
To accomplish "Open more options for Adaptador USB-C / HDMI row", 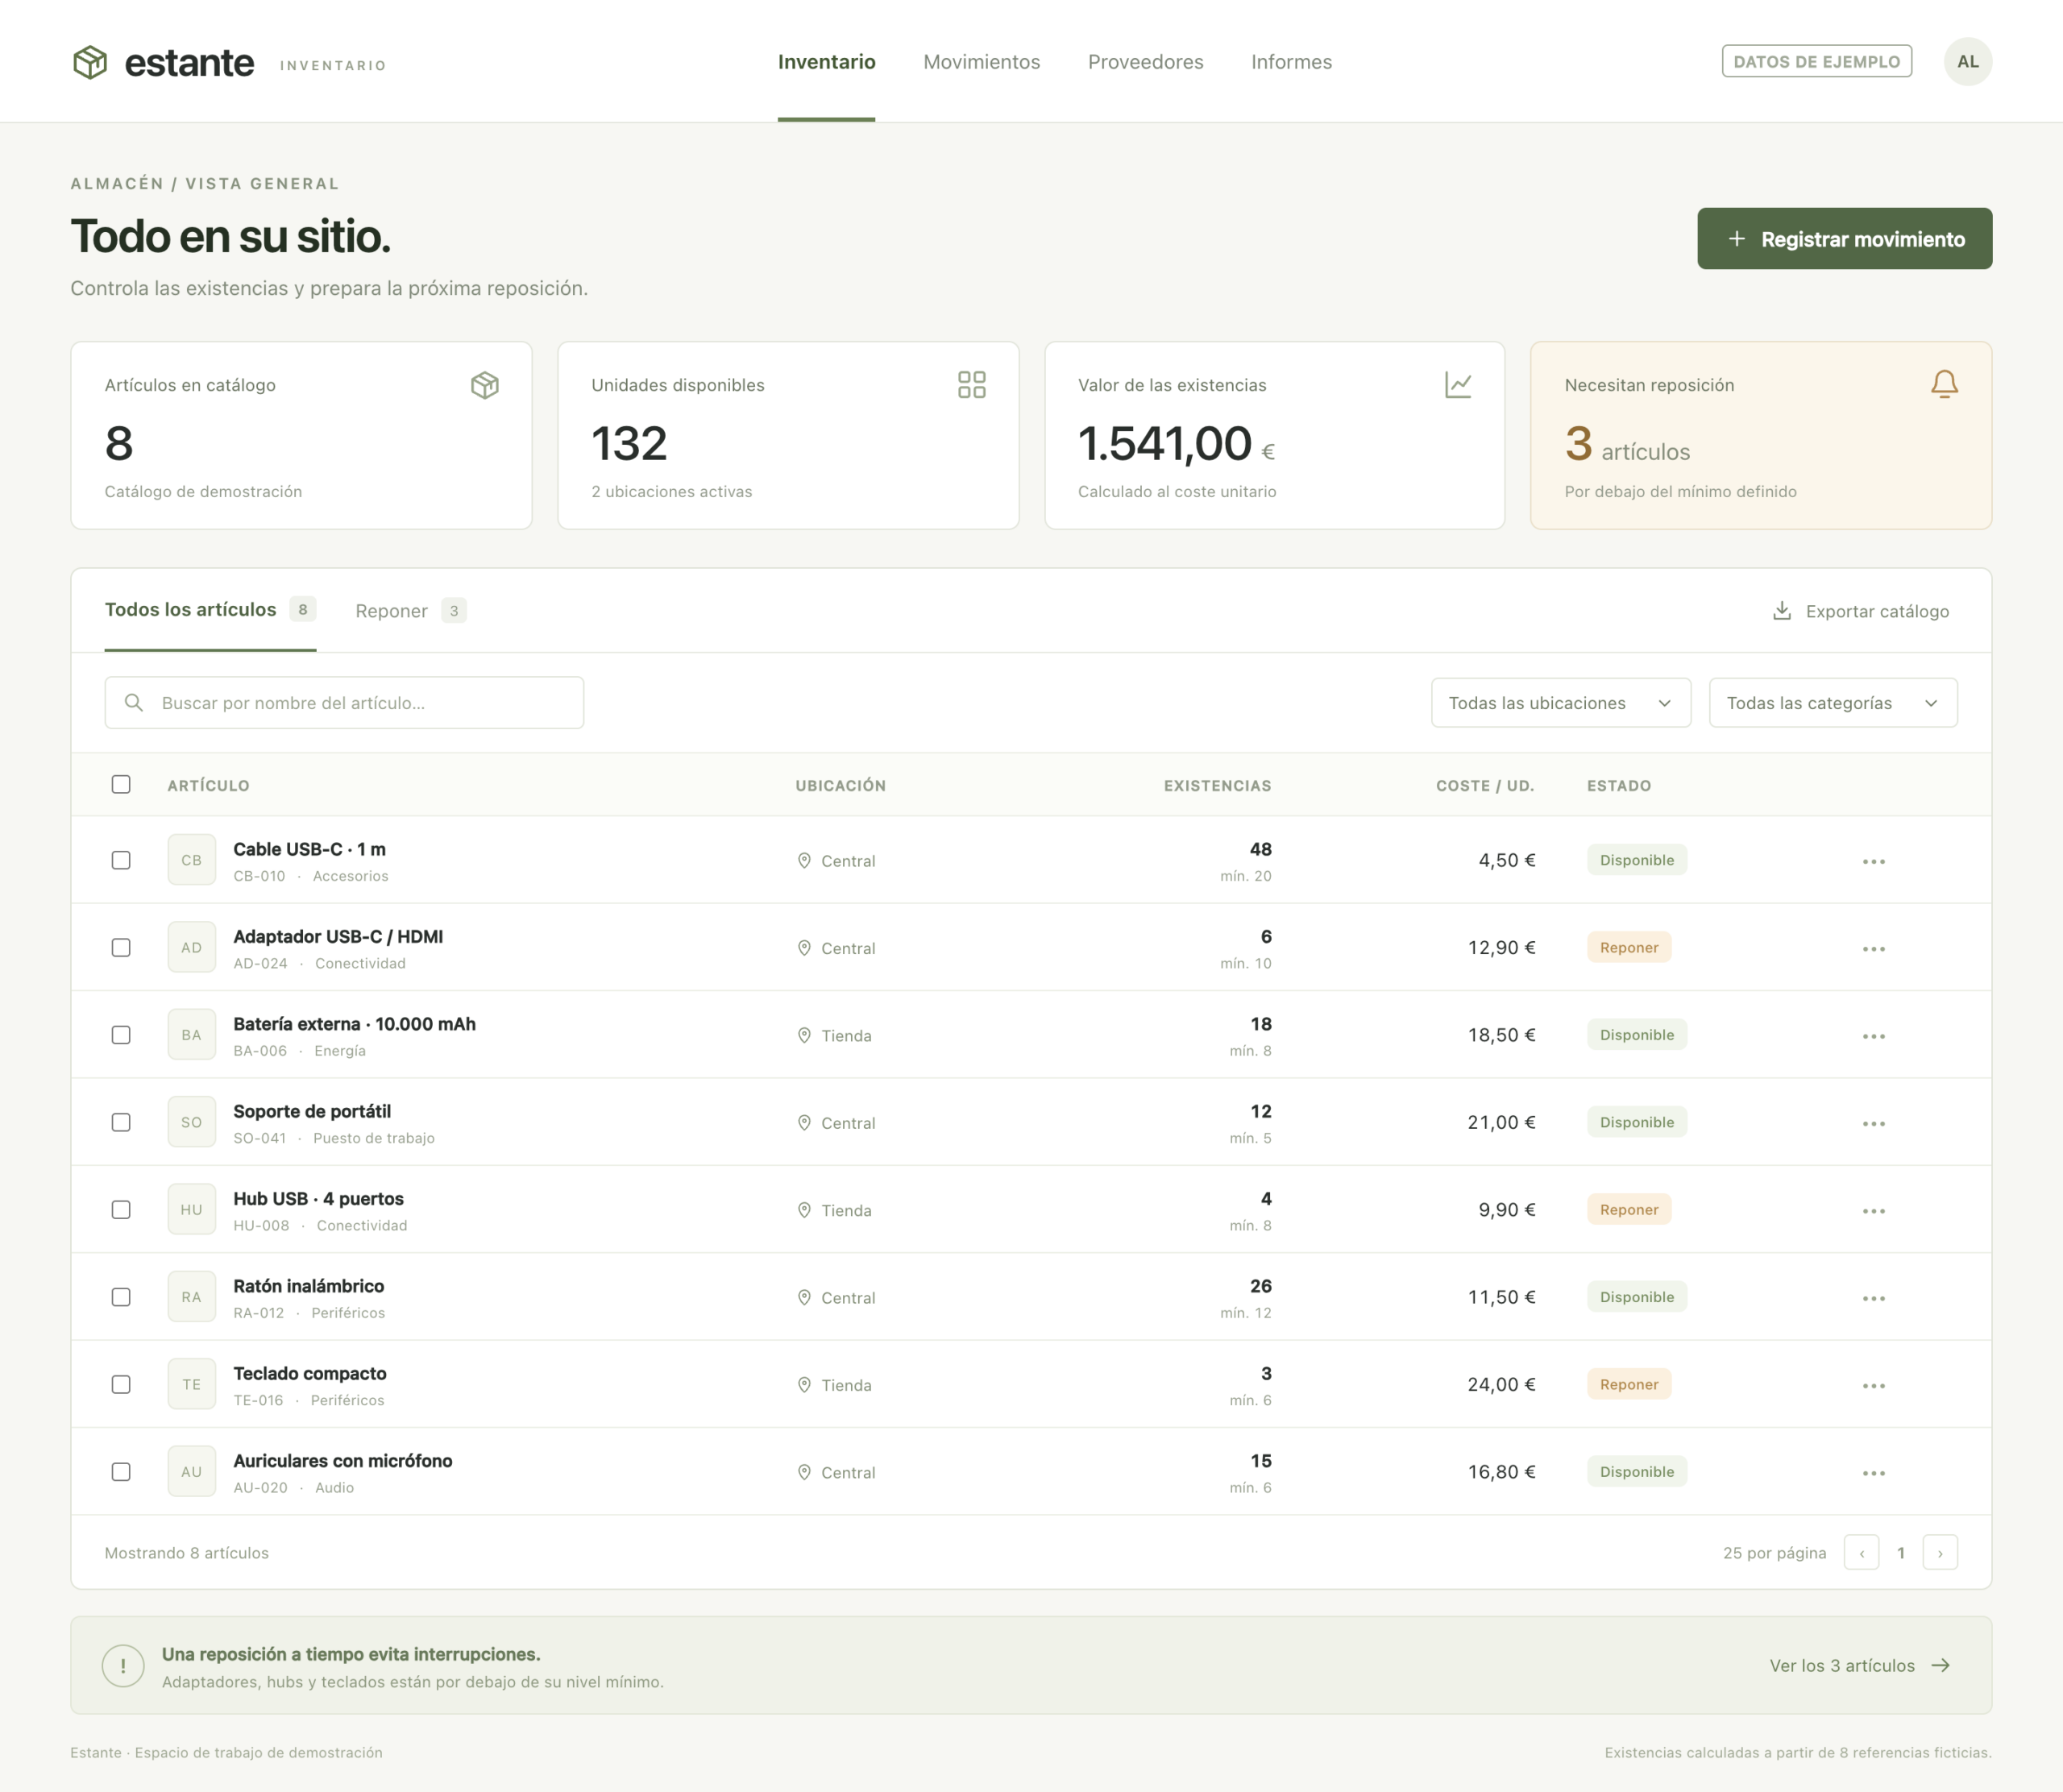I will (1874, 948).
